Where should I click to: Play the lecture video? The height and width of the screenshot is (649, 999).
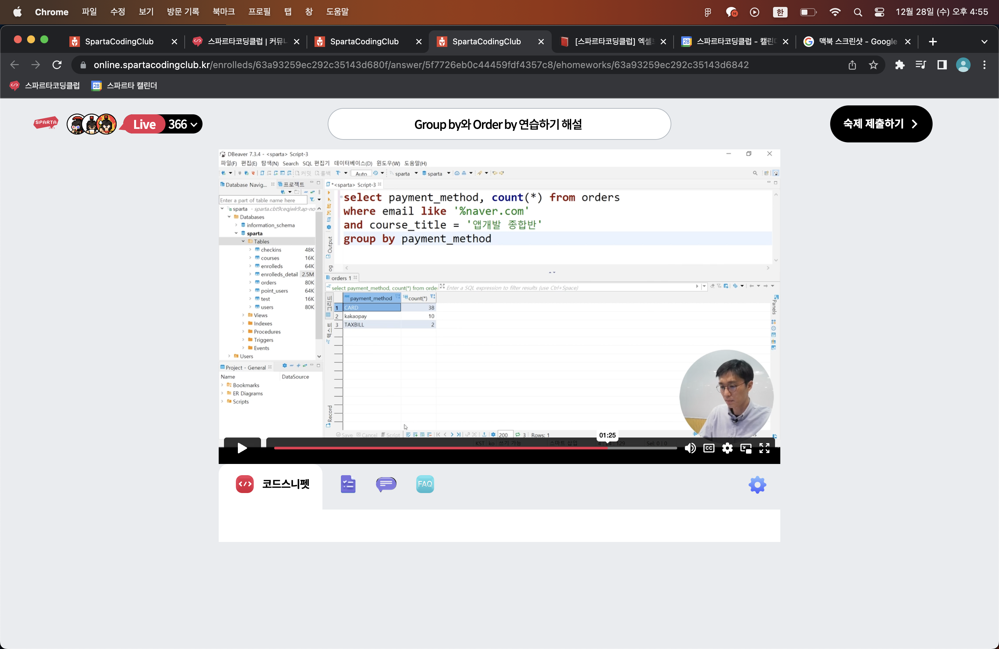(242, 448)
